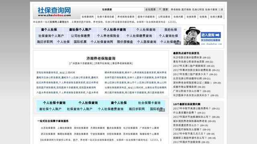Image resolution: width=257 pixels, height=144 pixels.
Task: Open the 养老保险 link in the header
Action: pos(175,10)
